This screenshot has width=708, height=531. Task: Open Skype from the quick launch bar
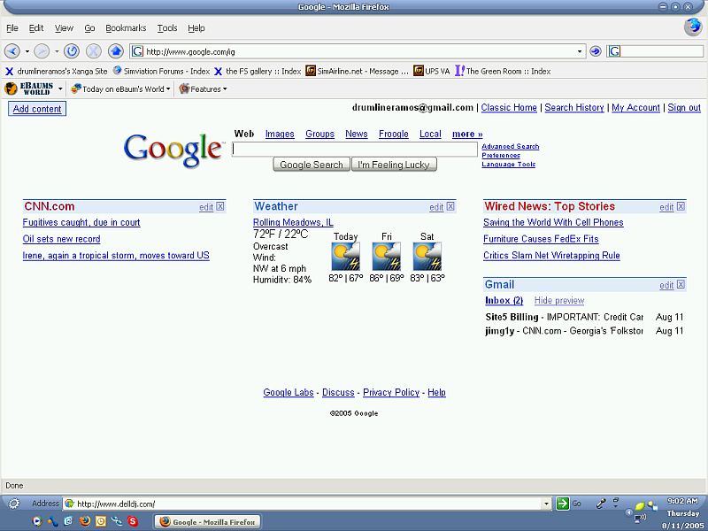tap(133, 521)
